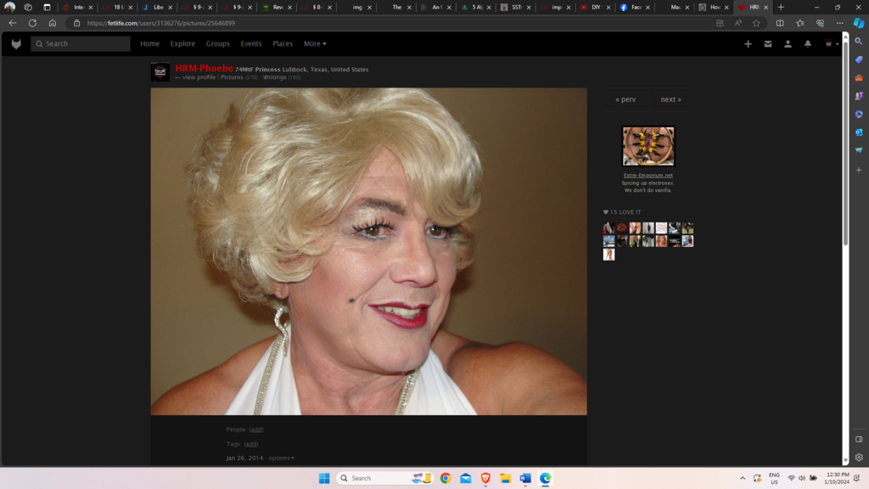Open the Events page
The image size is (869, 489).
coord(251,44)
